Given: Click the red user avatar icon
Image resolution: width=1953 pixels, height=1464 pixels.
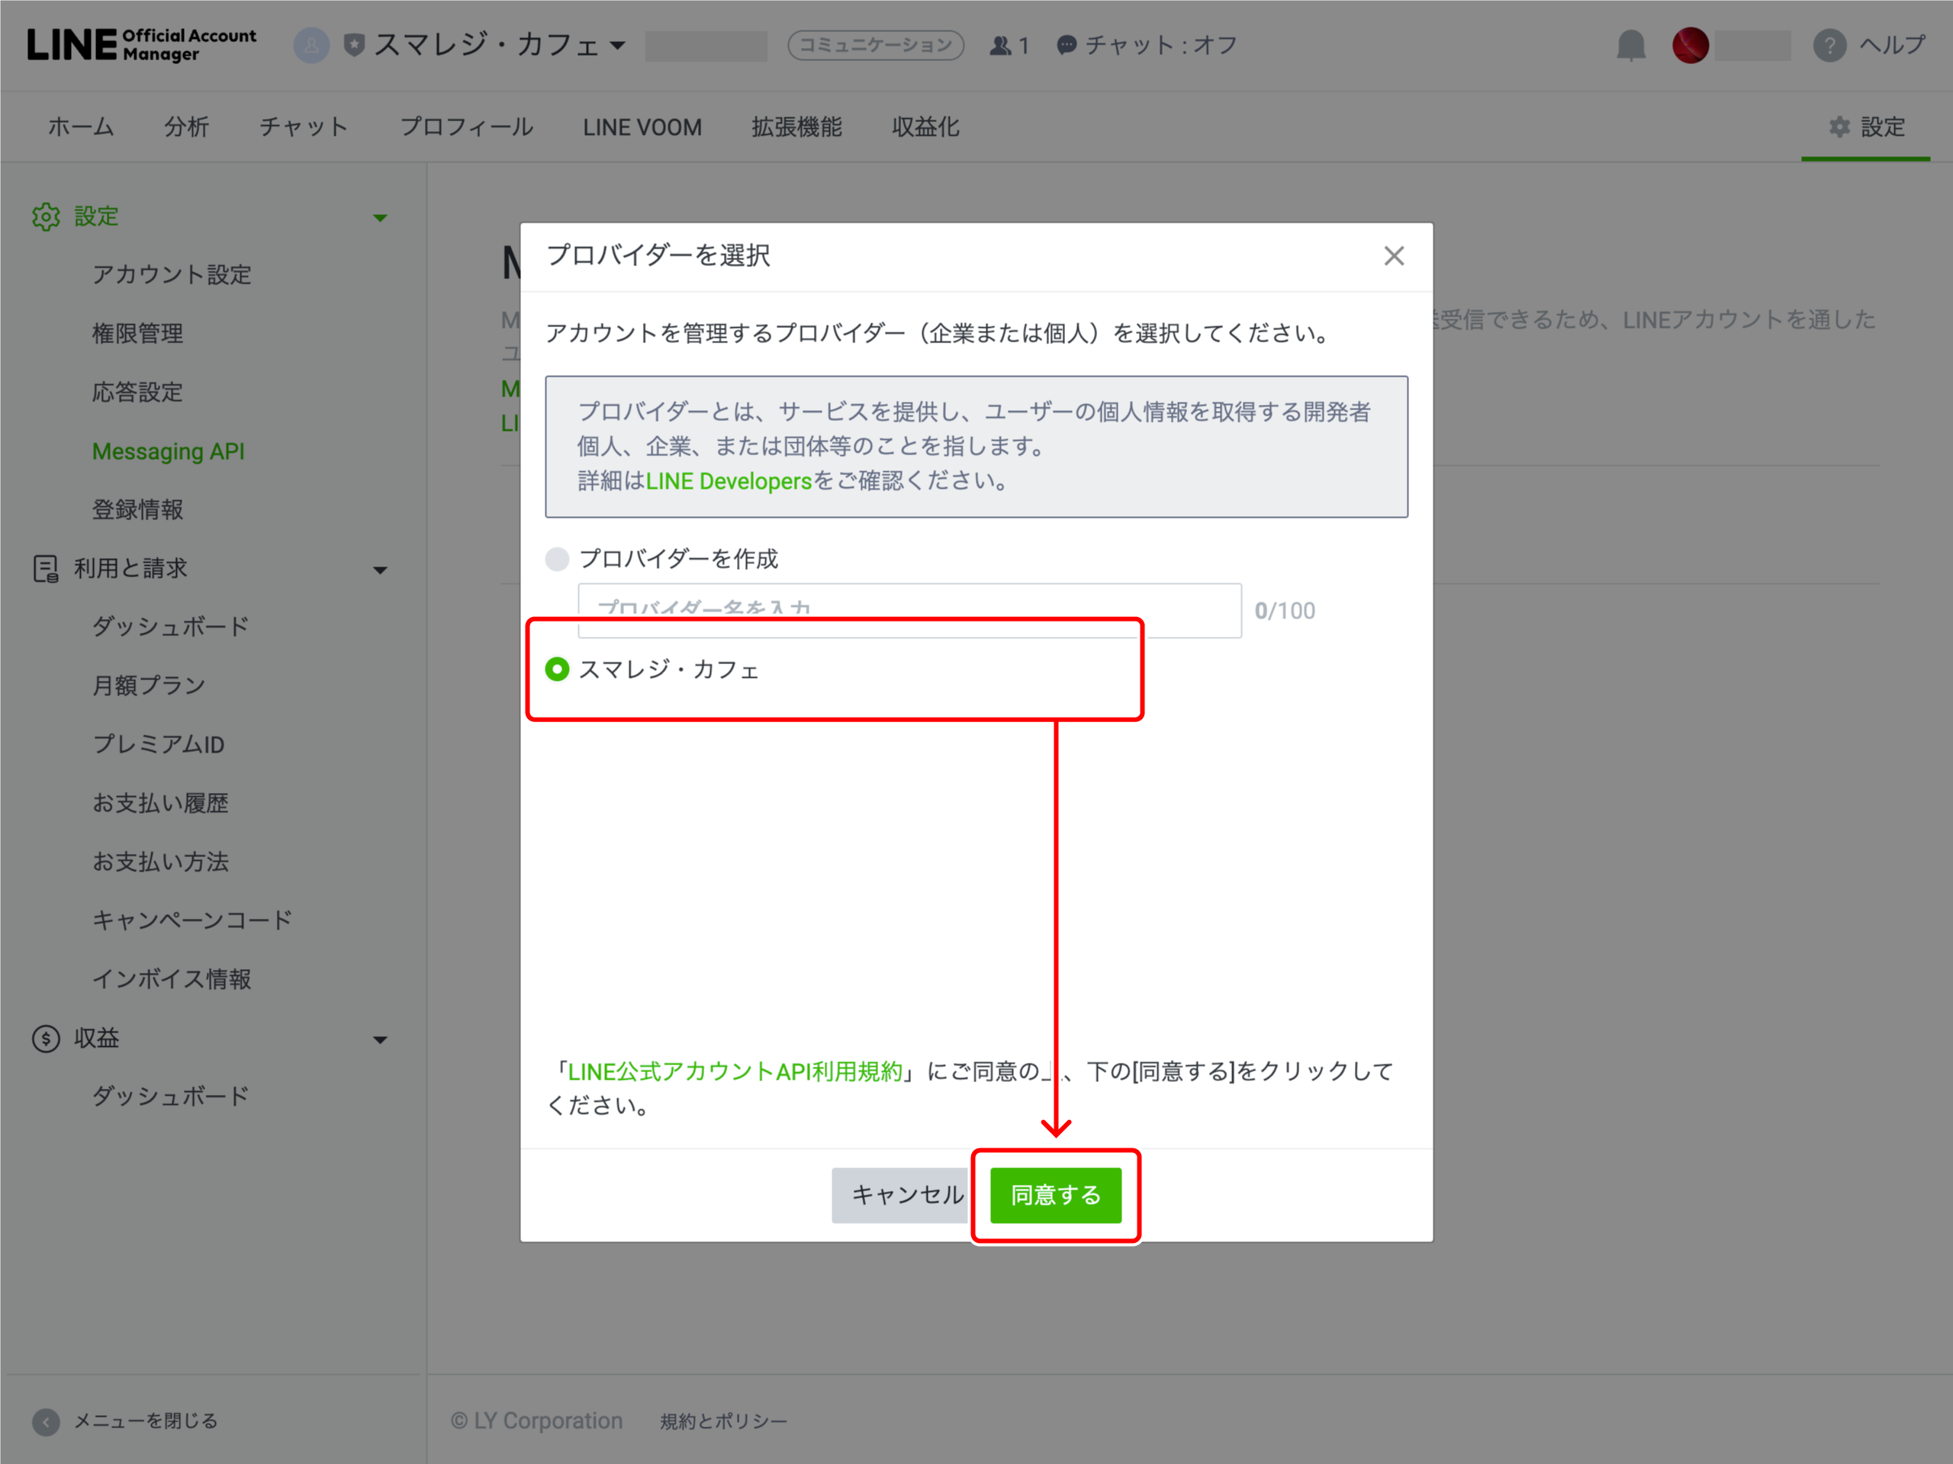Looking at the screenshot, I should pos(1690,45).
